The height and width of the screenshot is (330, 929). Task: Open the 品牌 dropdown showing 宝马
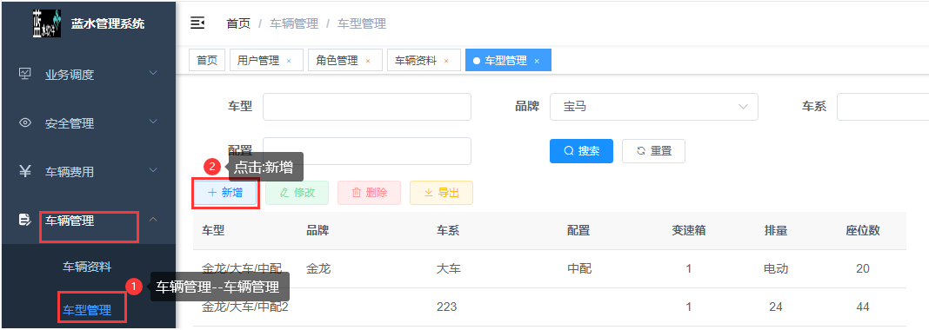pos(654,107)
